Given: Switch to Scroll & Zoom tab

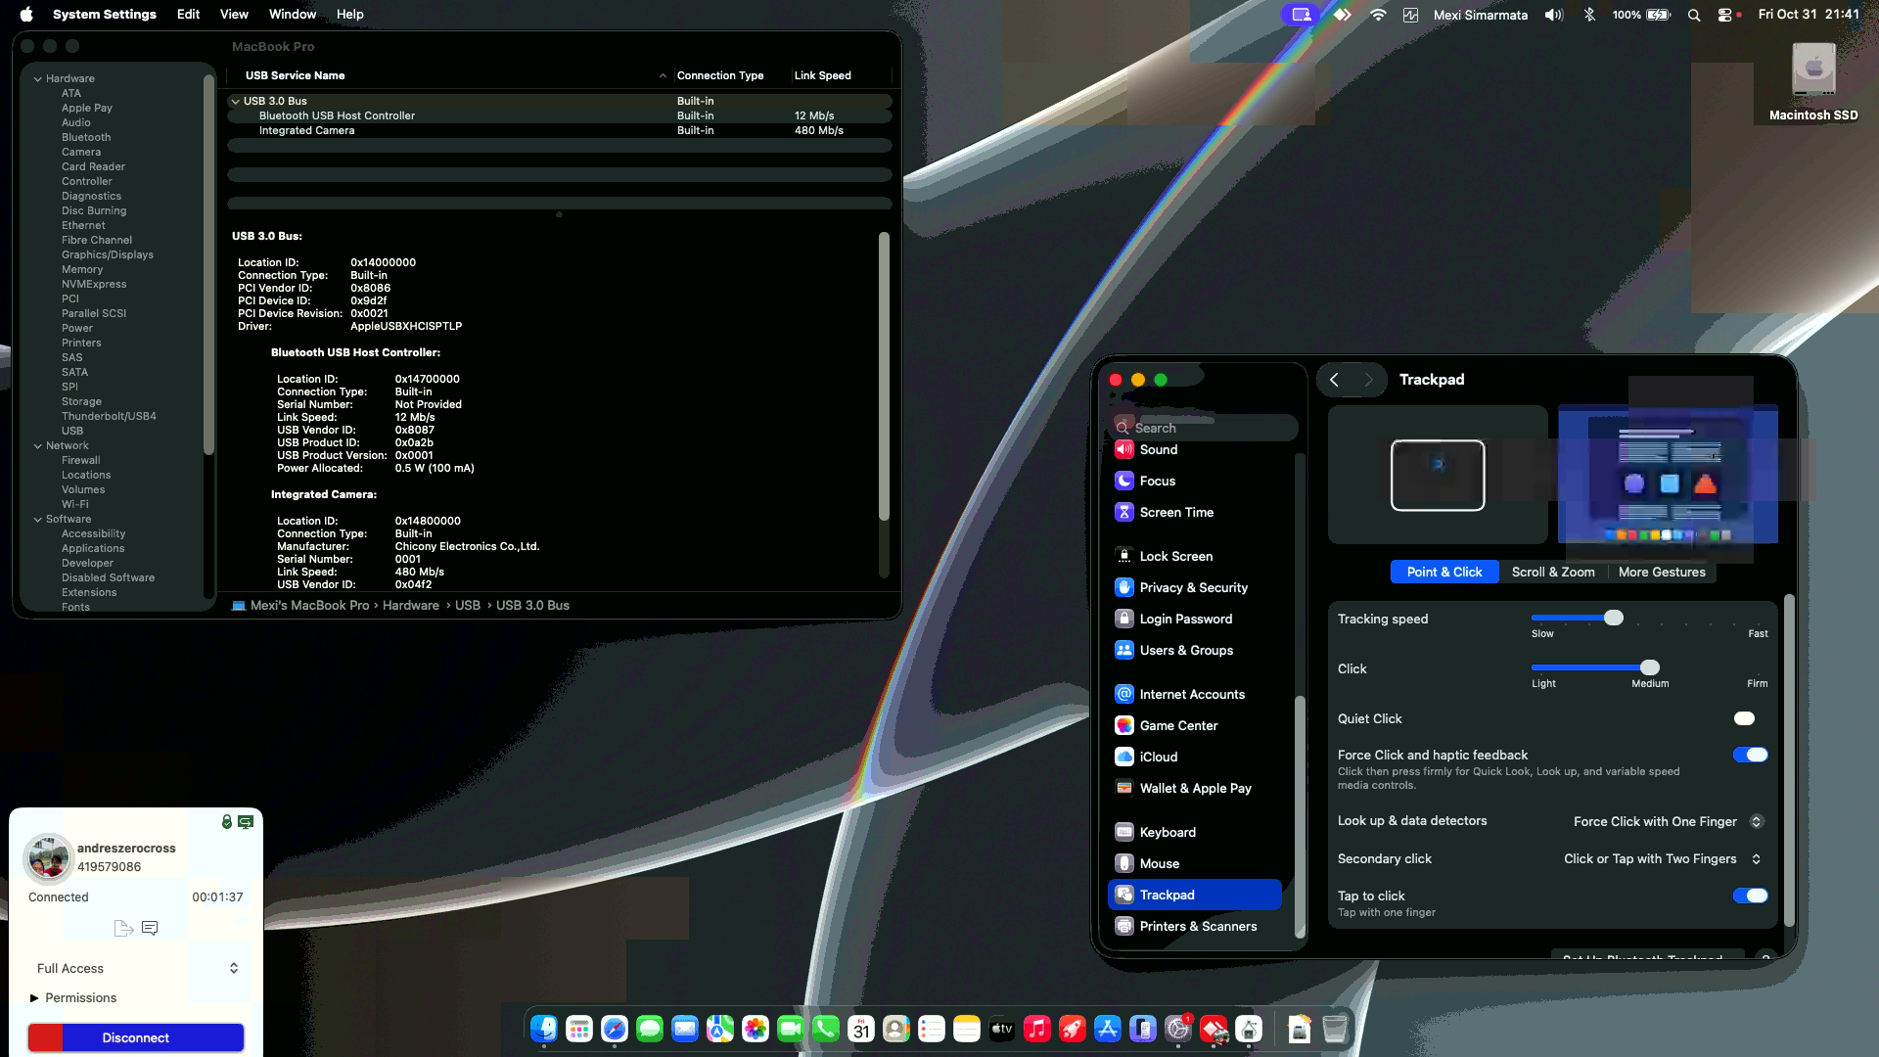Looking at the screenshot, I should pyautogui.click(x=1552, y=572).
